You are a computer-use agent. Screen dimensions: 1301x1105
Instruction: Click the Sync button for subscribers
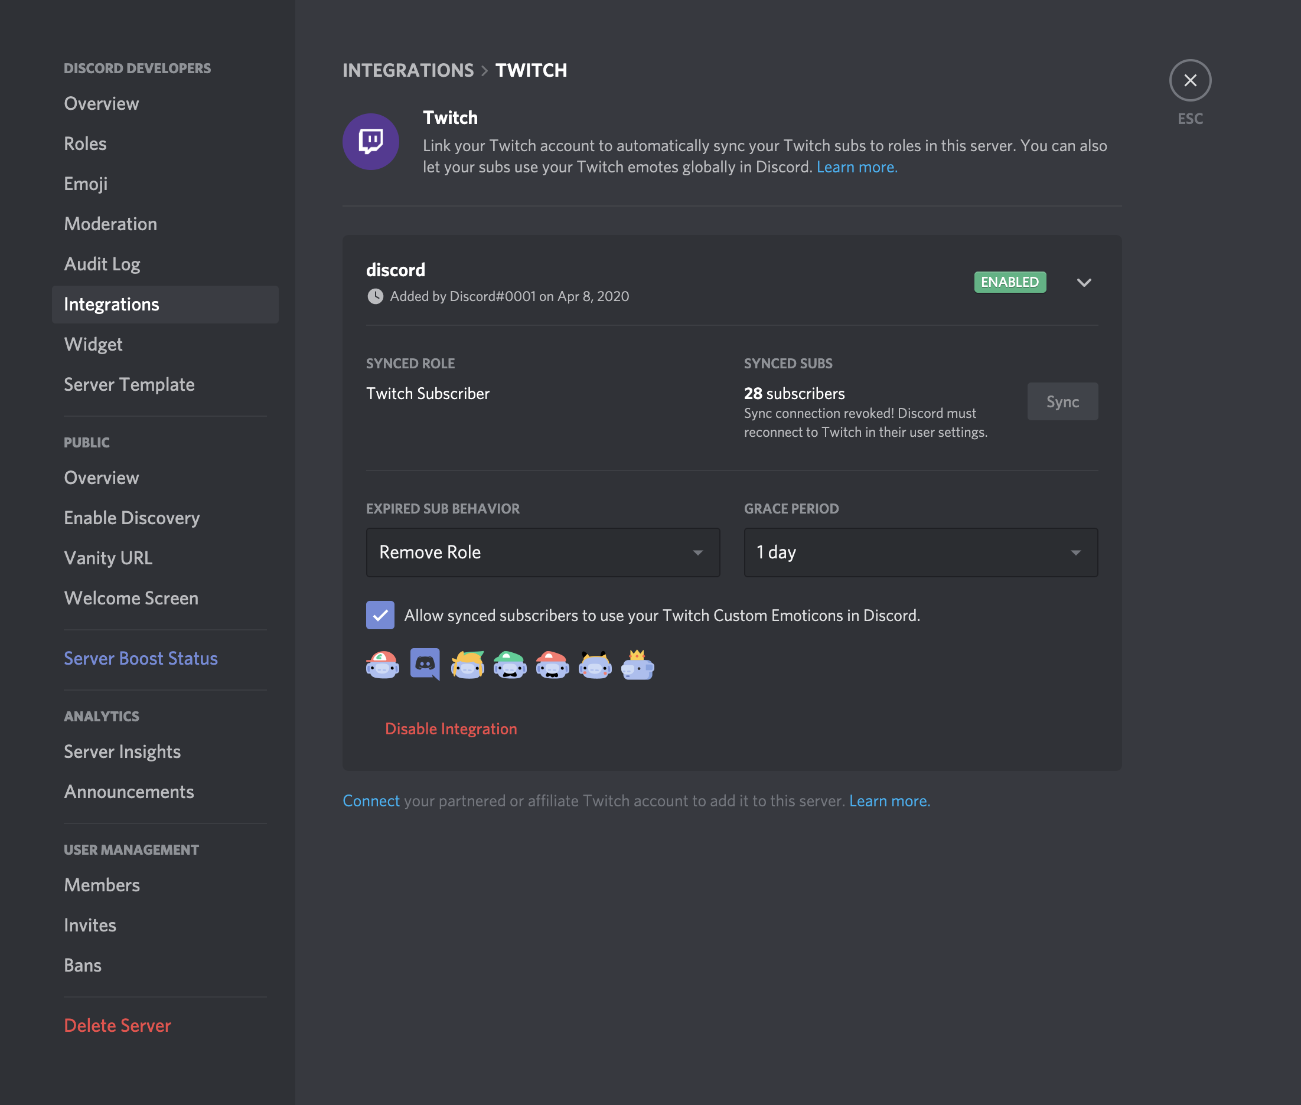pyautogui.click(x=1062, y=401)
